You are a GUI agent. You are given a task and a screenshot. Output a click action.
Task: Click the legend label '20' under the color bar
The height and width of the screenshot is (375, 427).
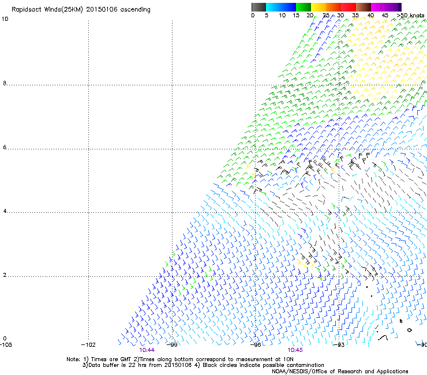[x=310, y=16]
